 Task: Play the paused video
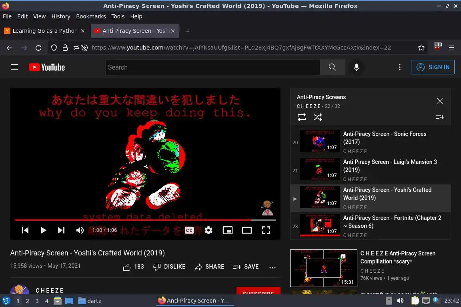coord(43,230)
